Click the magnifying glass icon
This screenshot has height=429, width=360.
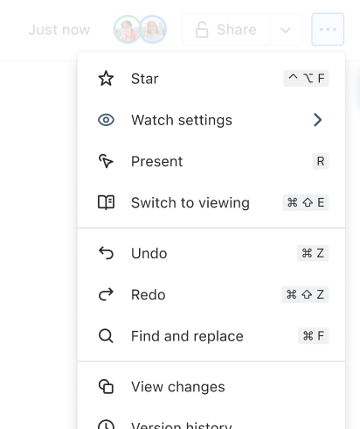pos(106,336)
